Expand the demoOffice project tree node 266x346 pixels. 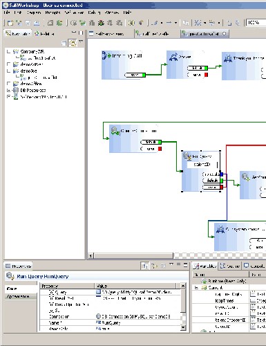point(9,84)
